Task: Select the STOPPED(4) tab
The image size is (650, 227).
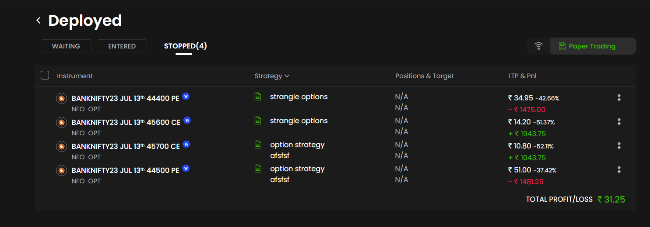Action: click(185, 46)
